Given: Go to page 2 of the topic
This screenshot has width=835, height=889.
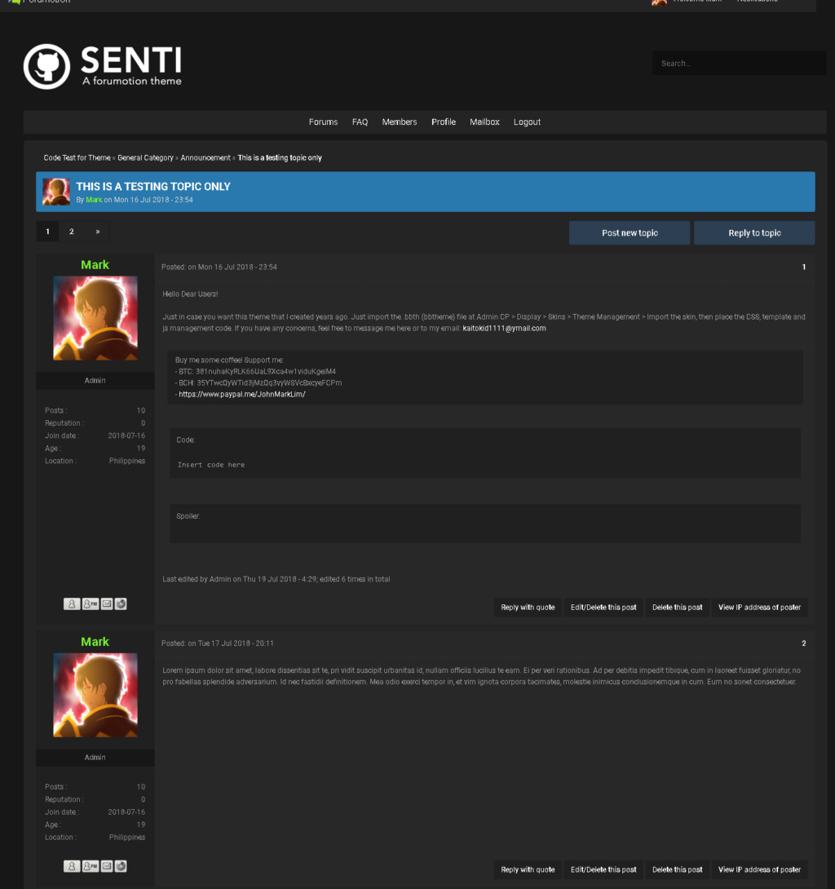Looking at the screenshot, I should 72,232.
